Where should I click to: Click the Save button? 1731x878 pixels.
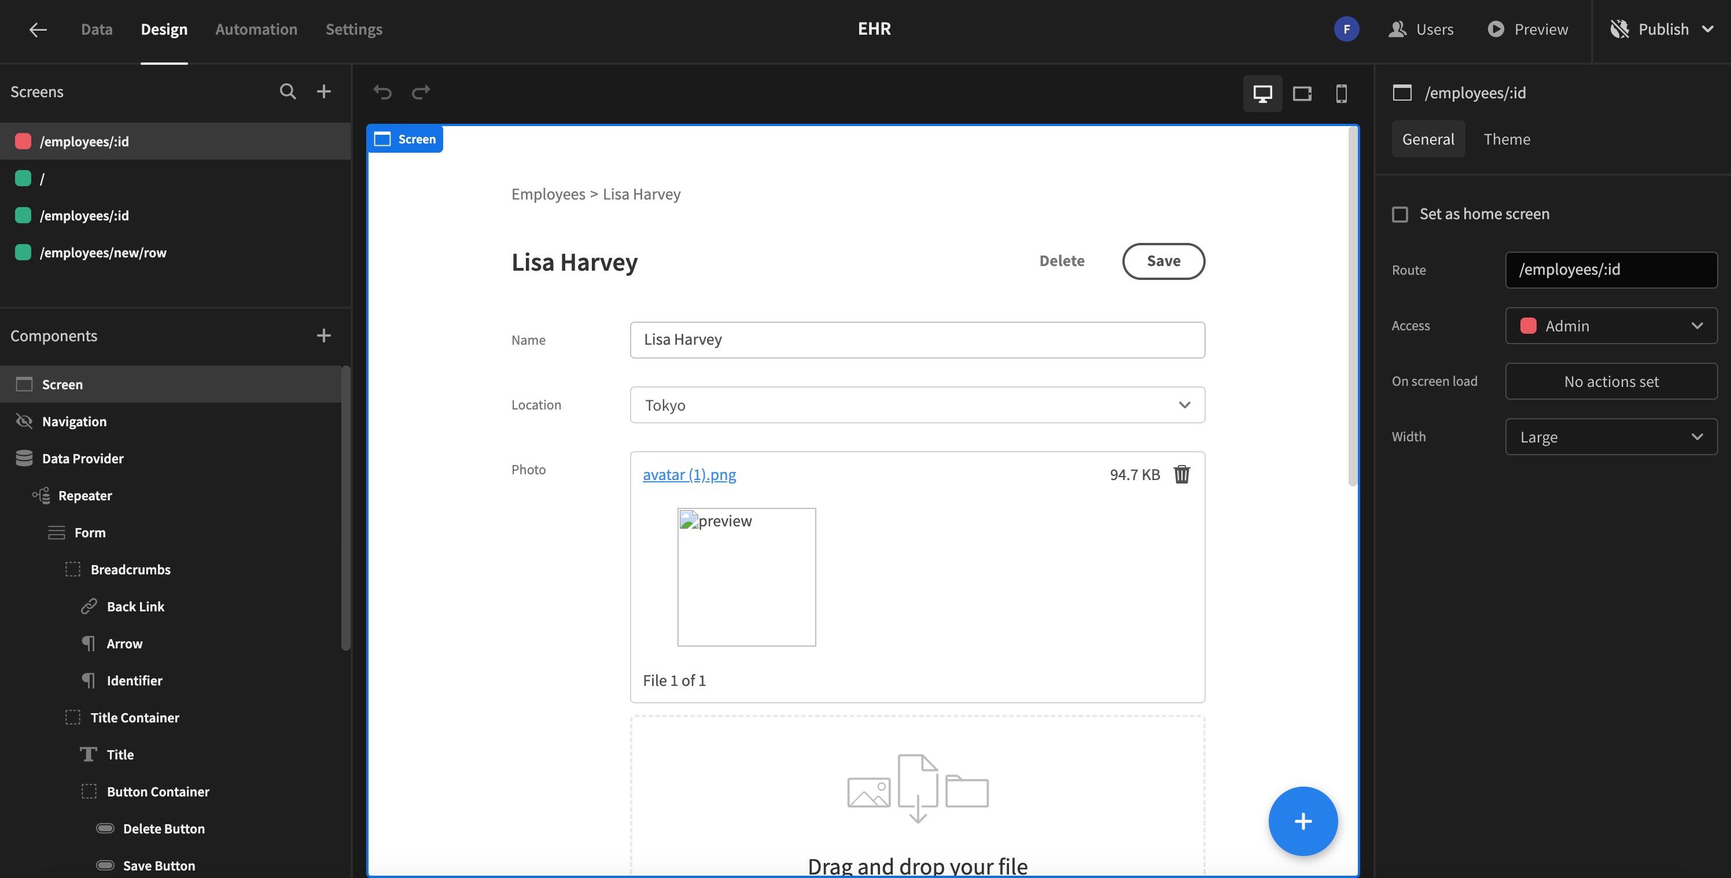point(1163,261)
